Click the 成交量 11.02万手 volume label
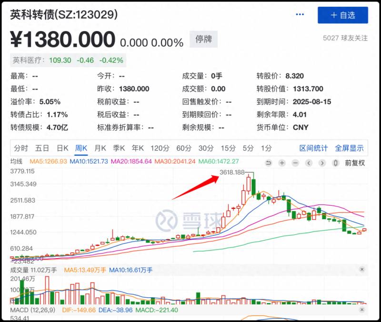381x322 pixels. (x=33, y=270)
